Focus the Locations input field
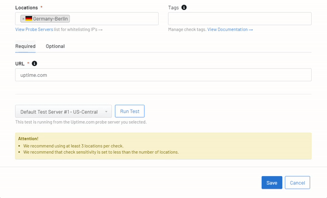Viewport: 327px width, 198px height. click(x=87, y=19)
